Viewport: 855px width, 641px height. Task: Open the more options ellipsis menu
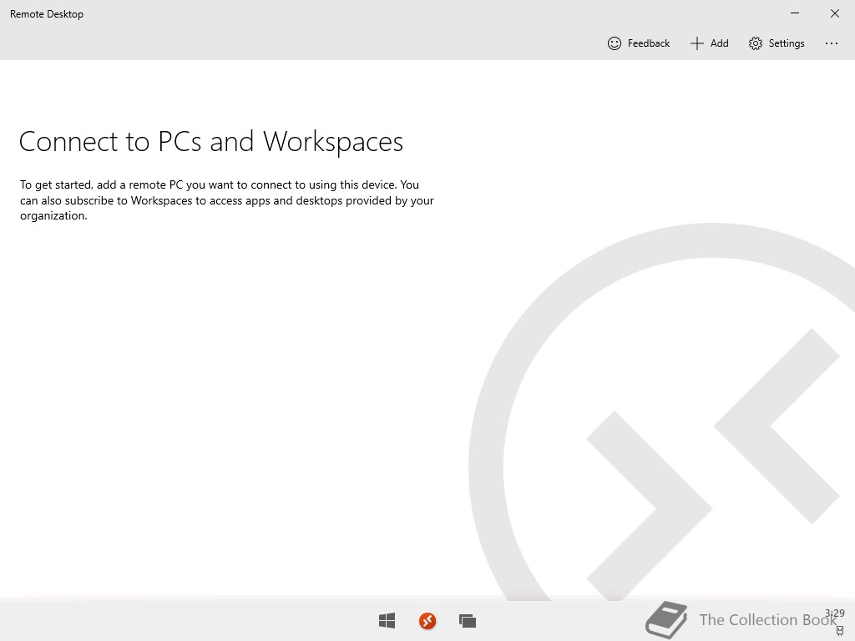tap(831, 43)
